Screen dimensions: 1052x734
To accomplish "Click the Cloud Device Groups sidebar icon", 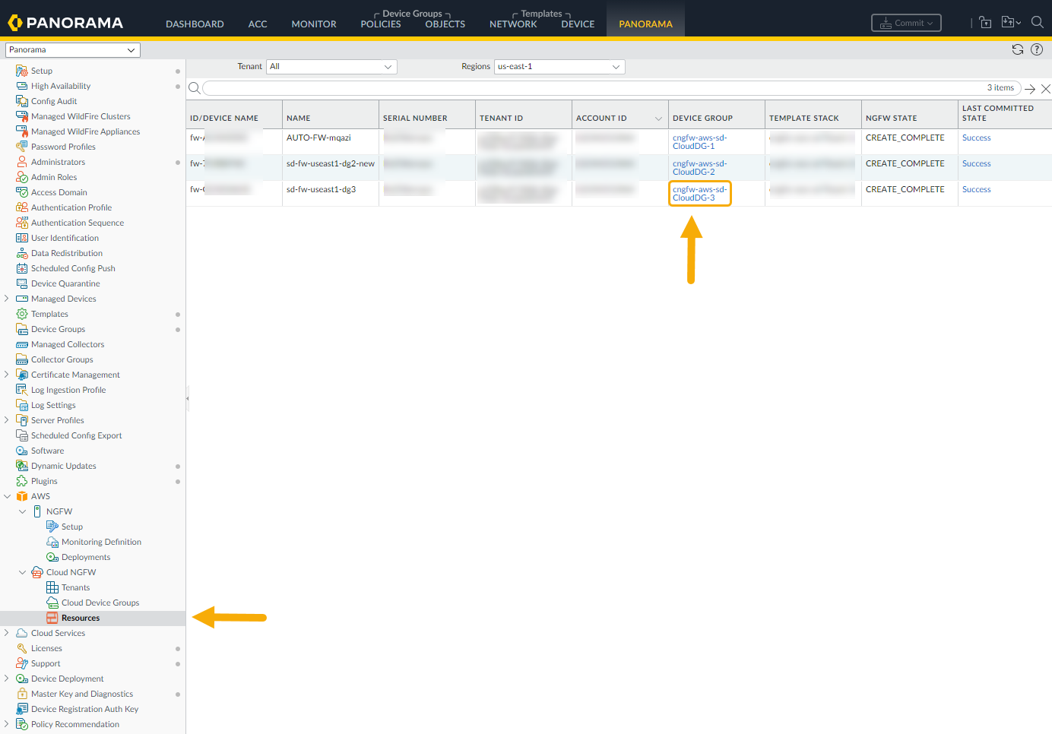I will [52, 603].
